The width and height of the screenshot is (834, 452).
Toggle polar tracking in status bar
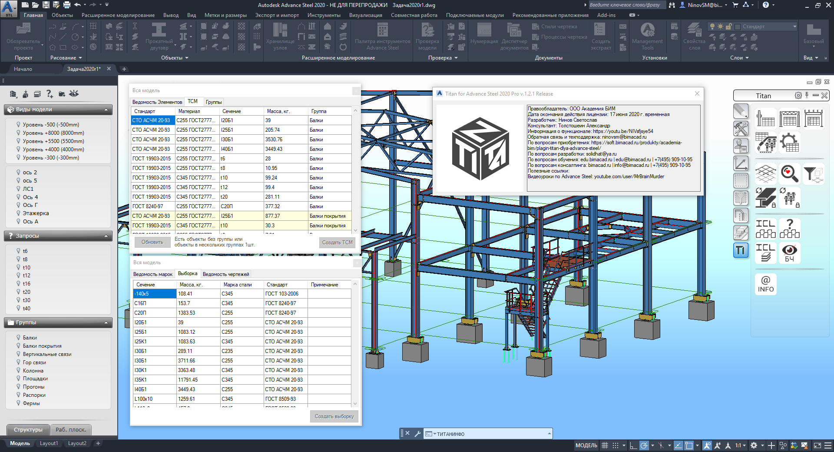(x=644, y=445)
